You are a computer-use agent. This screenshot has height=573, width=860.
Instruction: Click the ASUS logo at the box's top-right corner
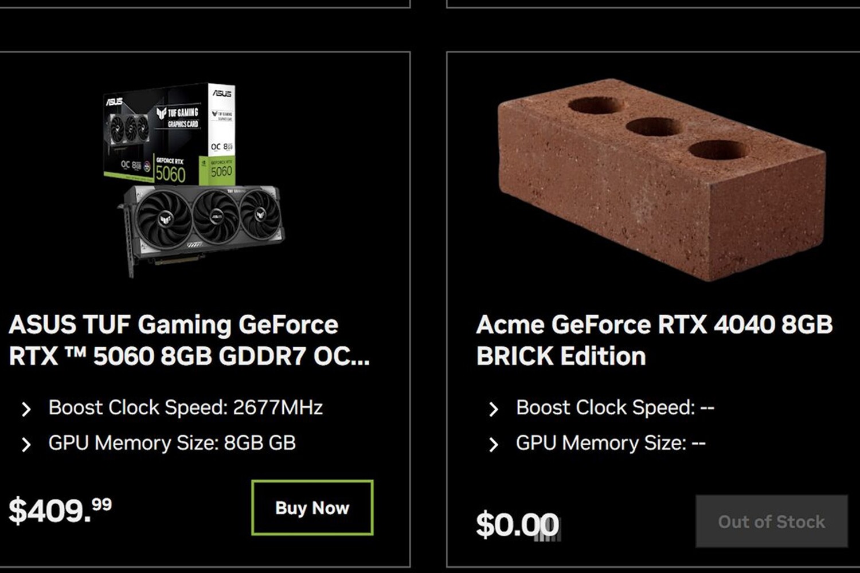tap(222, 93)
